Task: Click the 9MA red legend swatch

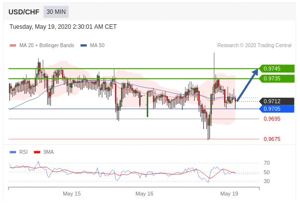Action: tap(37, 152)
